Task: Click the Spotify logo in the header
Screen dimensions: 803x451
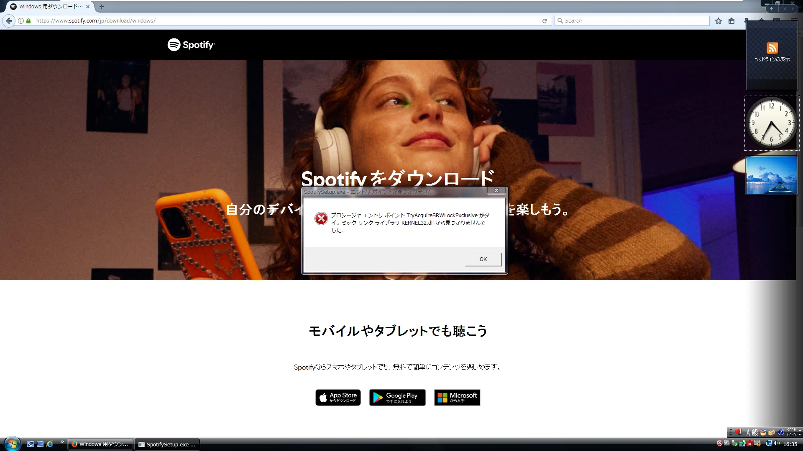Action: [191, 45]
